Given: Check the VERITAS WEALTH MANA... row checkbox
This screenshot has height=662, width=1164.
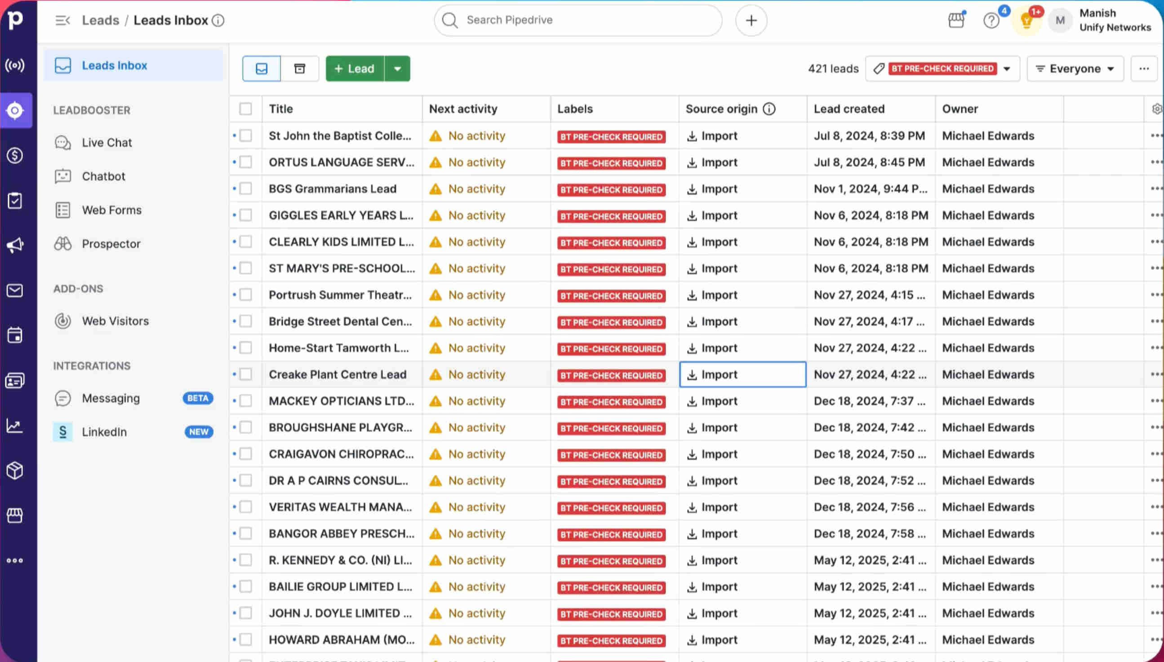Looking at the screenshot, I should point(245,507).
